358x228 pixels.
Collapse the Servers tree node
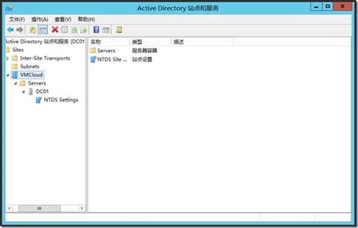pyautogui.click(x=15, y=83)
